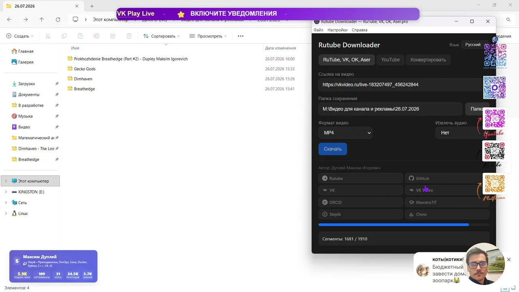519x292 pixels.
Task: Click the Delete trash icon in Explorer toolbar
Action: pos(129,36)
